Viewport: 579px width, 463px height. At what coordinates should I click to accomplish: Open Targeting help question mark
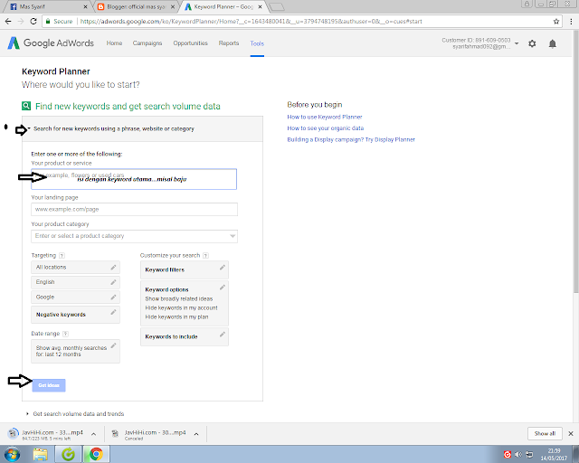pyautogui.click(x=62, y=256)
